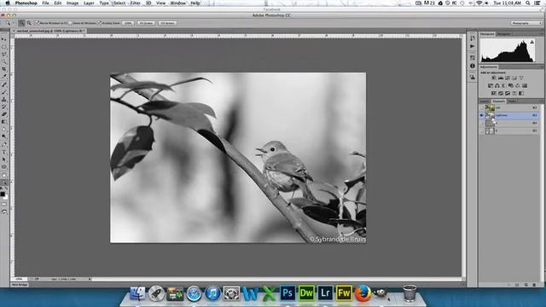Click the zoom percentage field in status bar
The height and width of the screenshot is (307, 546).
tap(20, 279)
